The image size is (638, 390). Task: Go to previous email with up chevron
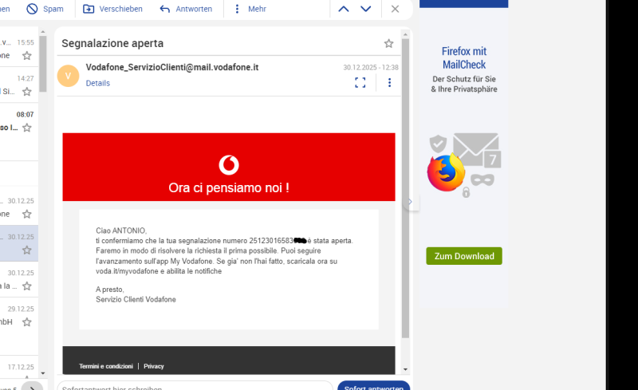coord(344,9)
